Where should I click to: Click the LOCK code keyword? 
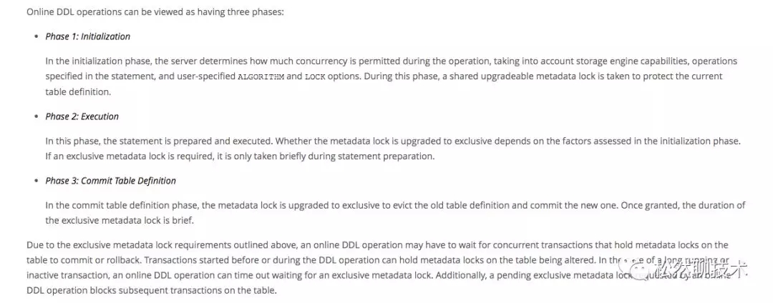point(315,77)
